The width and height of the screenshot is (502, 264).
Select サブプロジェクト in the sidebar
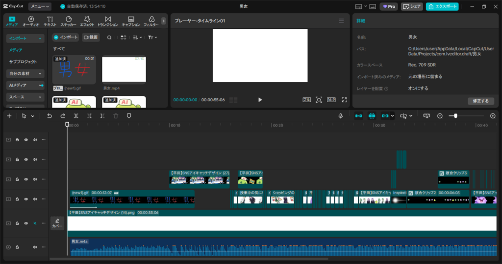pos(23,62)
